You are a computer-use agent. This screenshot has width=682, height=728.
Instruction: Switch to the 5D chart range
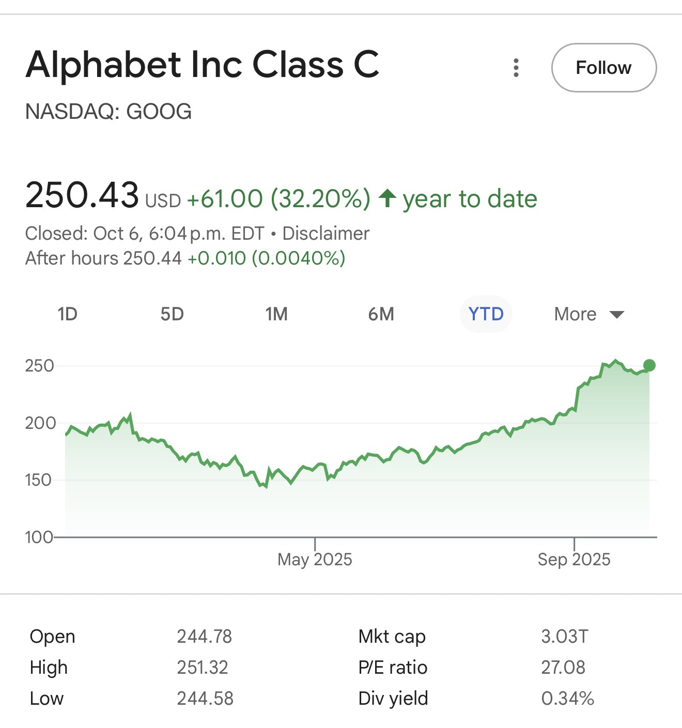[172, 314]
